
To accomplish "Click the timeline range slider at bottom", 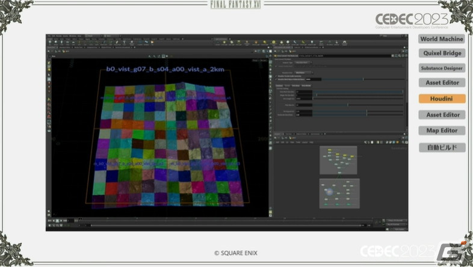I will [x=224, y=225].
